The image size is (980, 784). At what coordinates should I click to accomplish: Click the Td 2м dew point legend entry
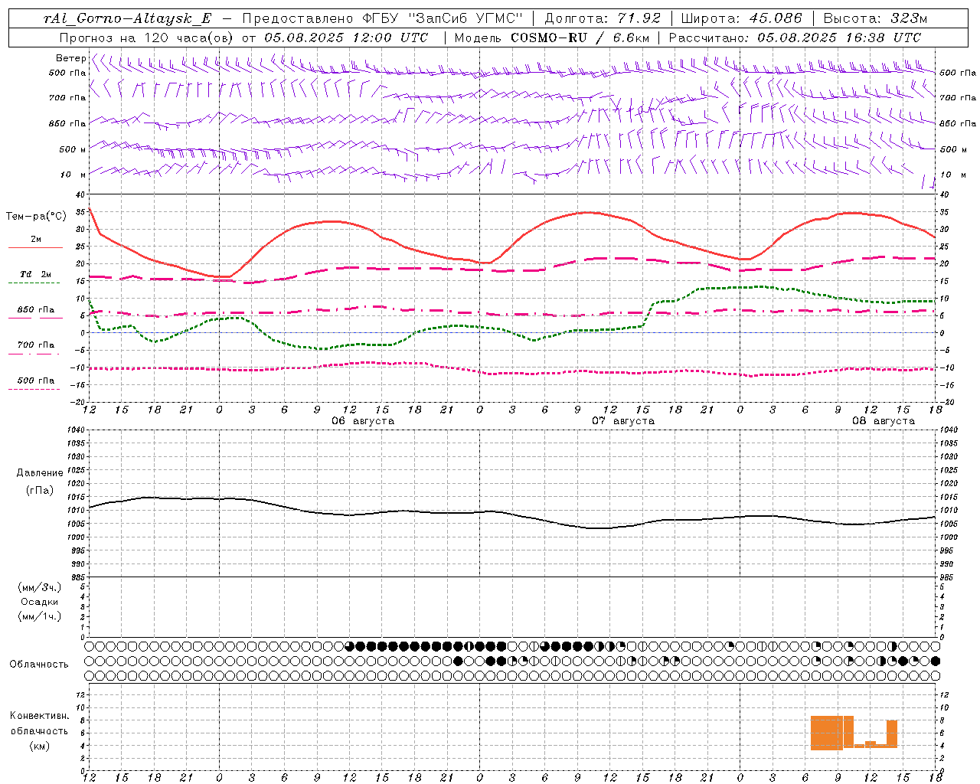35,274
